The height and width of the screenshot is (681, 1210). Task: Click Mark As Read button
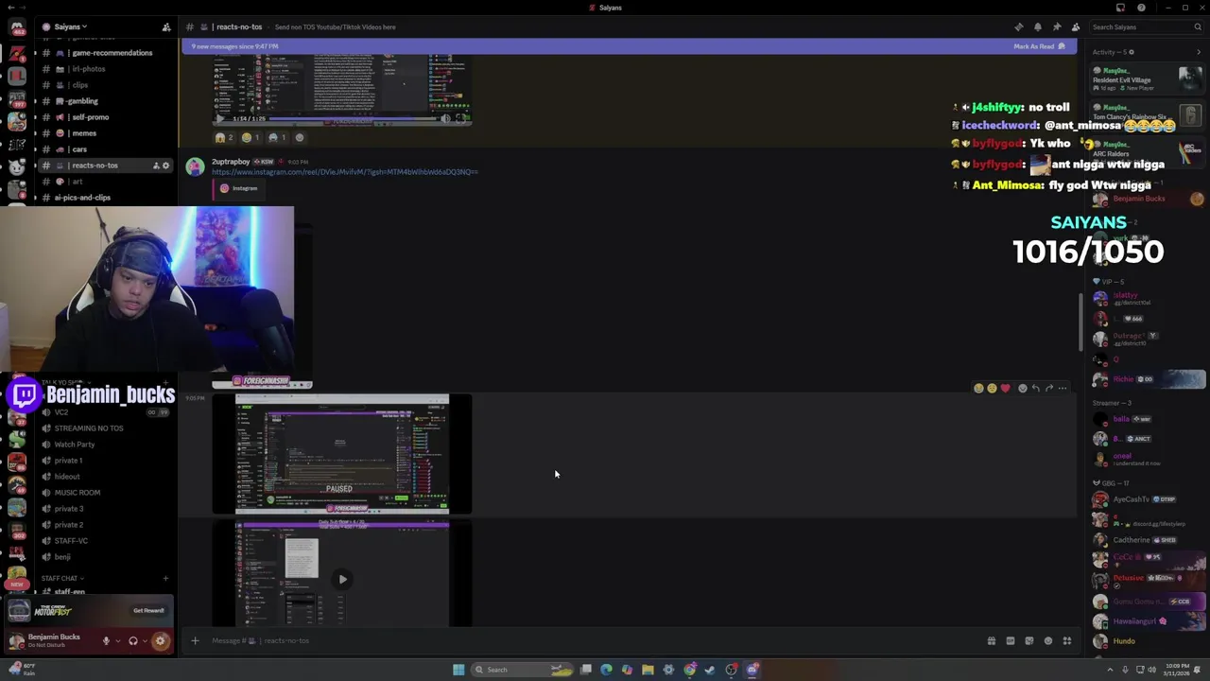1039,46
